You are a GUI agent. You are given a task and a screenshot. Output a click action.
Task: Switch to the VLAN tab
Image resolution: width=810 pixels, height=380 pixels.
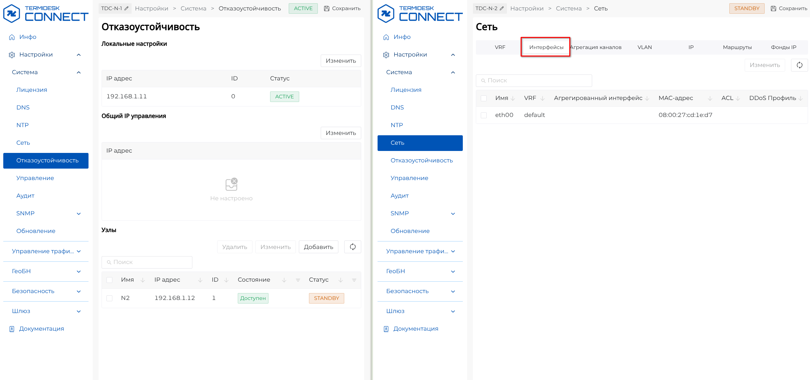pyautogui.click(x=644, y=47)
